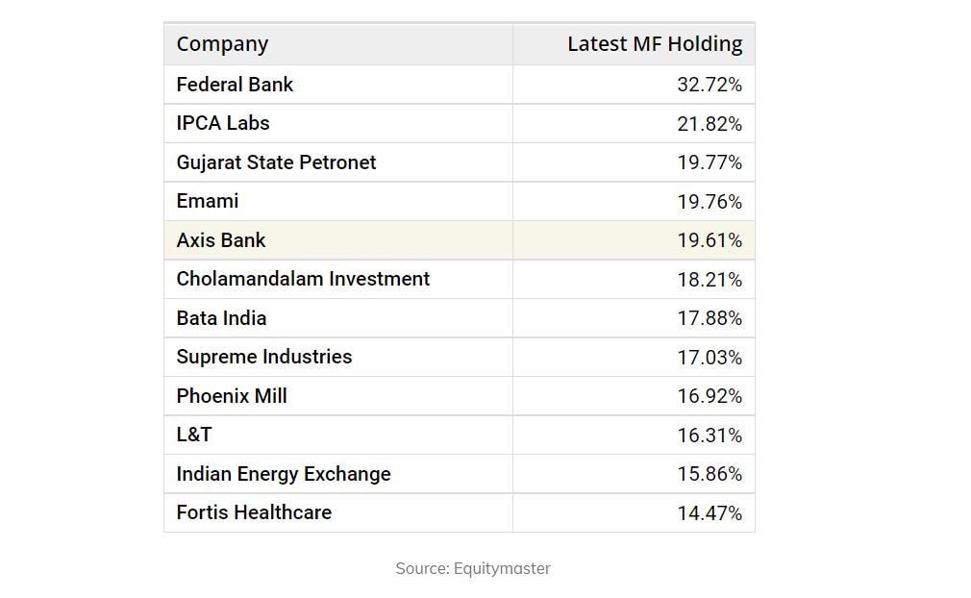The image size is (971, 598).
Task: Click on Phoenix Mill
Action: point(232,396)
